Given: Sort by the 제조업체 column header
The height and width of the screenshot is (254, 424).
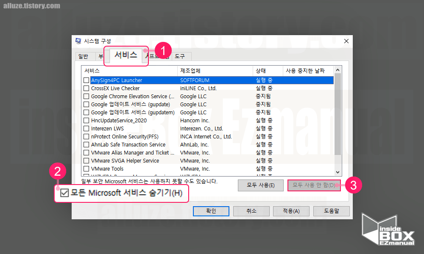Looking at the screenshot, I should [215, 71].
